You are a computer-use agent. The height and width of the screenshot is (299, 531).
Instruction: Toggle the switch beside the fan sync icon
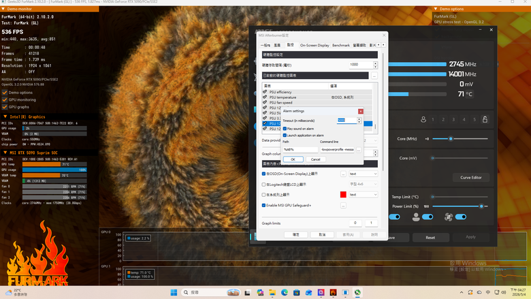[461, 217]
